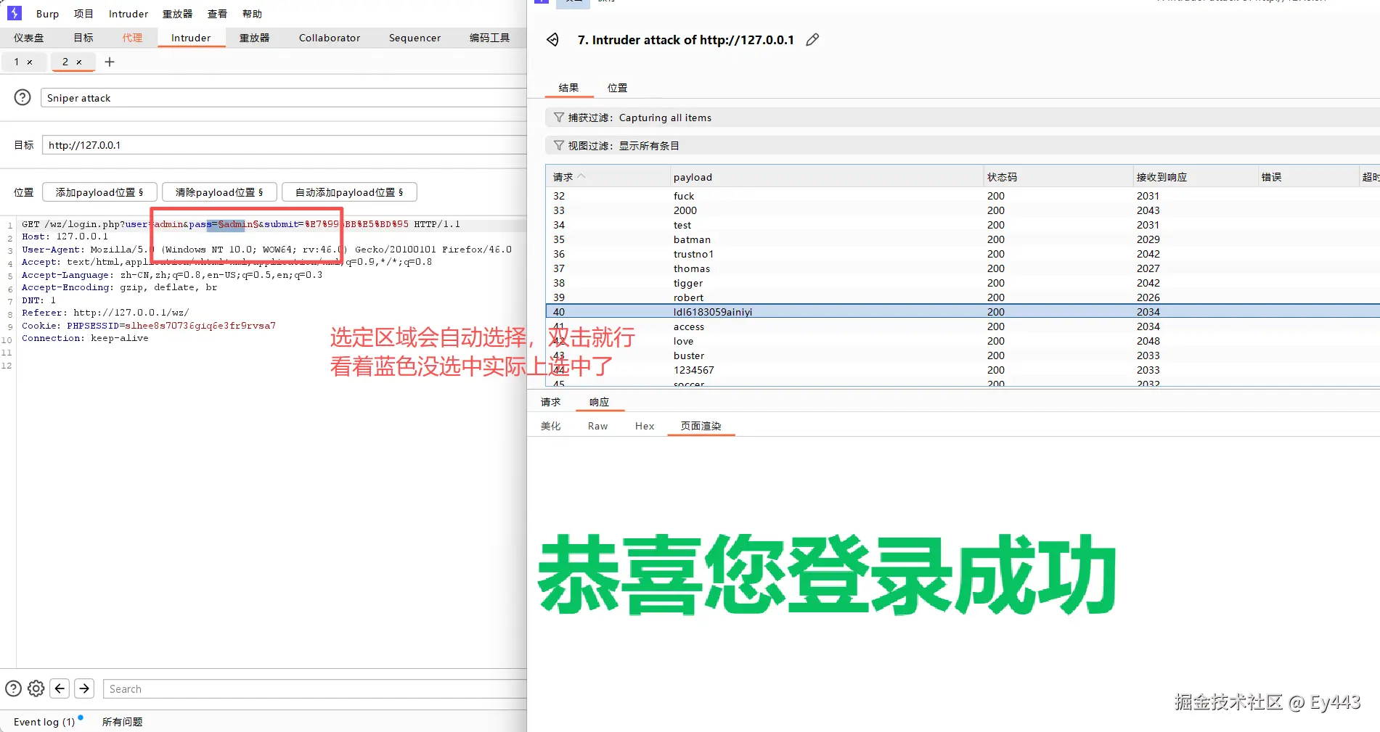Sort results by 接收到响应 column header
This screenshot has height=732, width=1380.
(1196, 177)
